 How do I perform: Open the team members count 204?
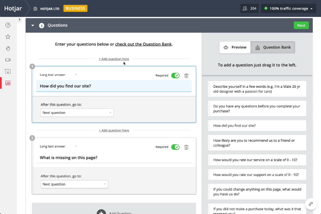point(249,8)
